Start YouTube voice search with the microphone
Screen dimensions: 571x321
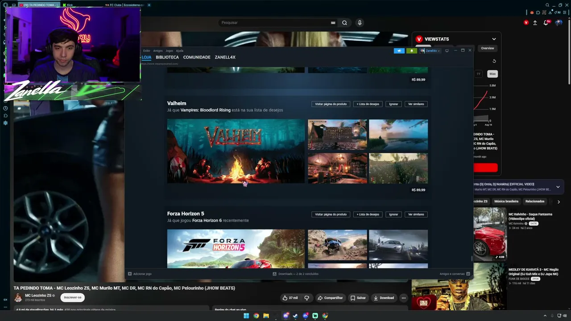tap(360, 23)
